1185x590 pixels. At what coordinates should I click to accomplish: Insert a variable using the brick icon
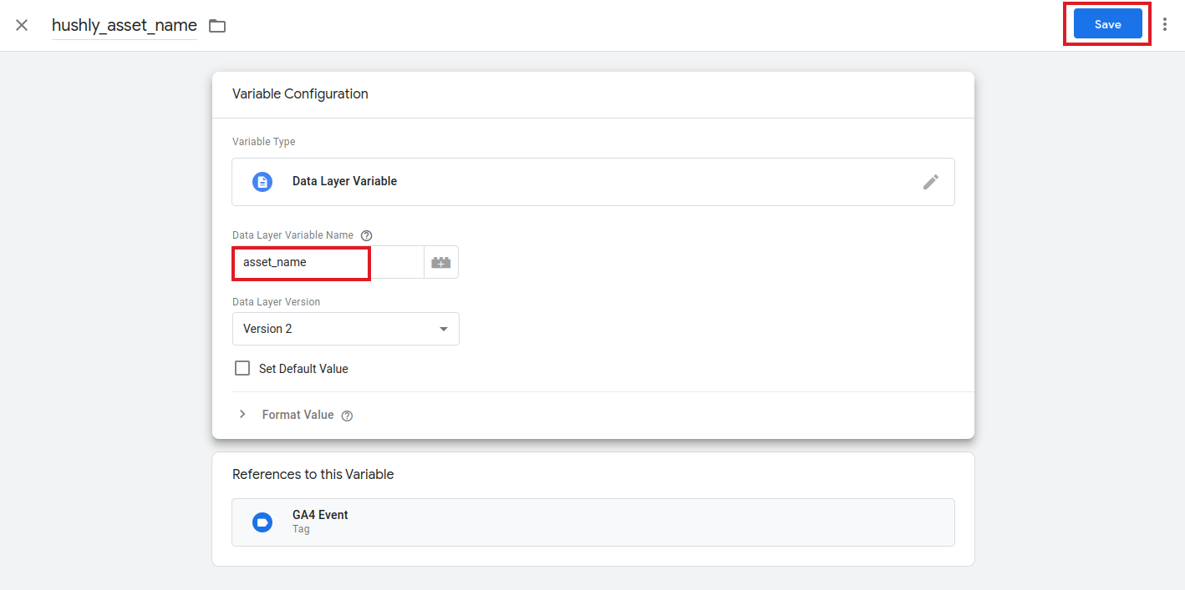[x=441, y=262]
